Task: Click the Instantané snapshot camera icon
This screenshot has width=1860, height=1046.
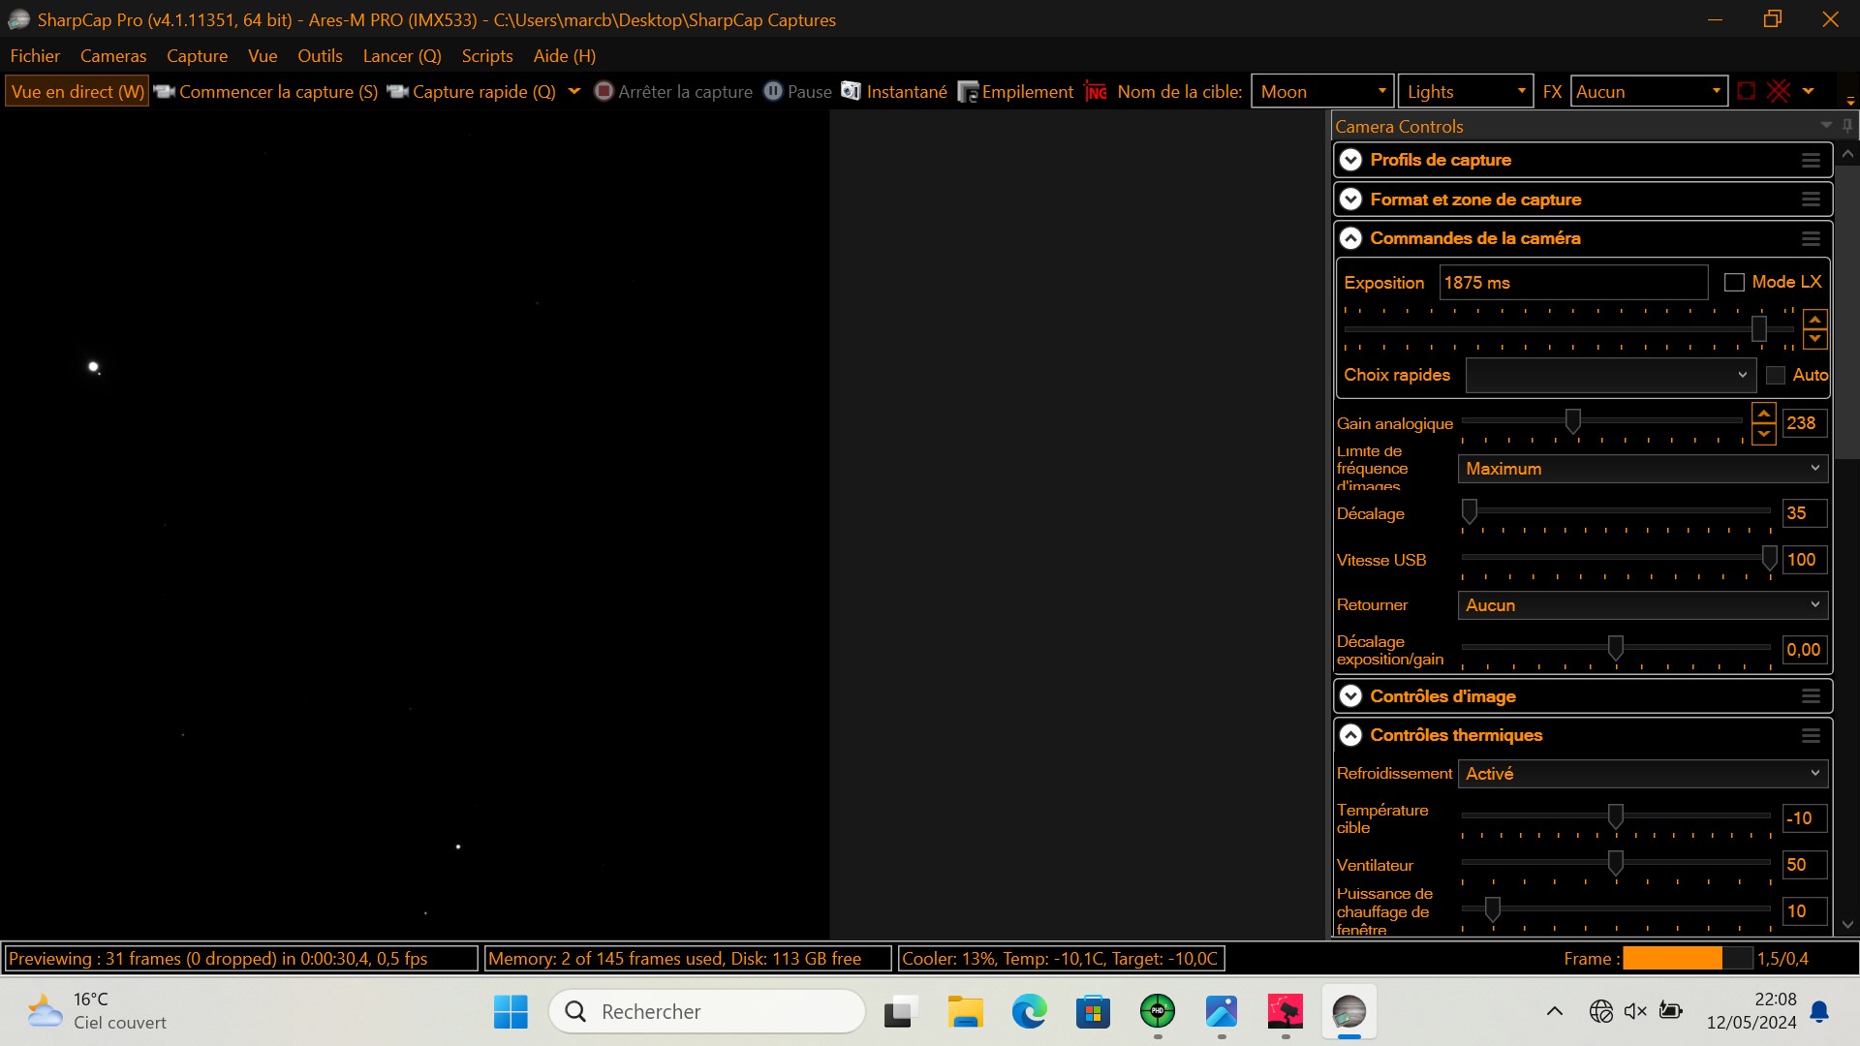Action: click(851, 91)
